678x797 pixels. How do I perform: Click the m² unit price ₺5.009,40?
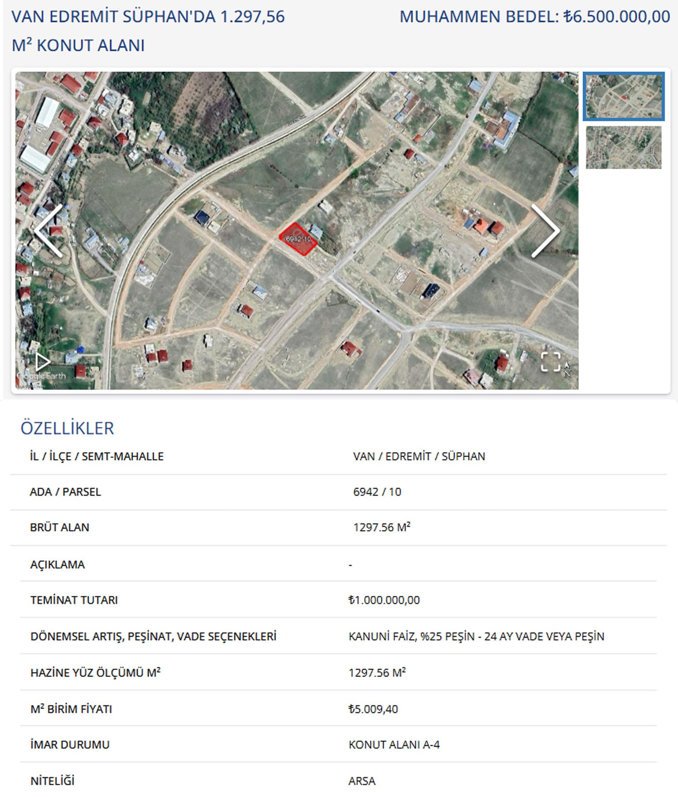tap(373, 709)
